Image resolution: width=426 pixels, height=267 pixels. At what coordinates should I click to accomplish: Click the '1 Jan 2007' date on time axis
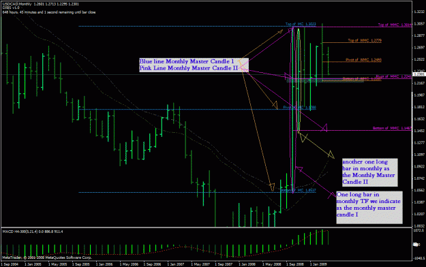[176, 264]
